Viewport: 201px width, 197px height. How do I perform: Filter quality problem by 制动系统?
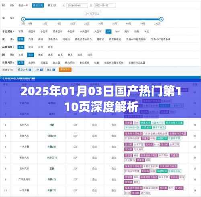pos(84,63)
